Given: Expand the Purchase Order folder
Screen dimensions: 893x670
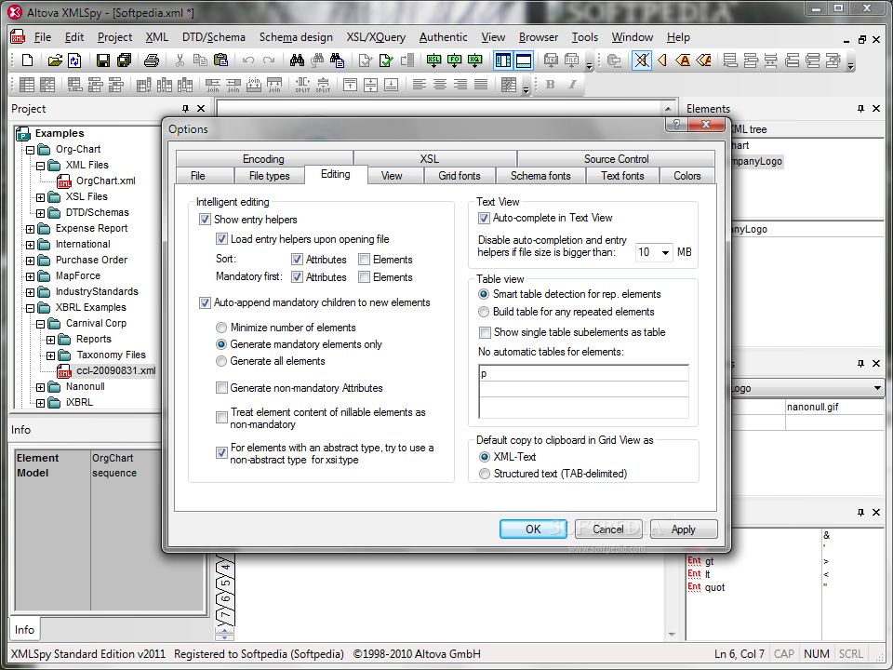Looking at the screenshot, I should pyautogui.click(x=30, y=261).
